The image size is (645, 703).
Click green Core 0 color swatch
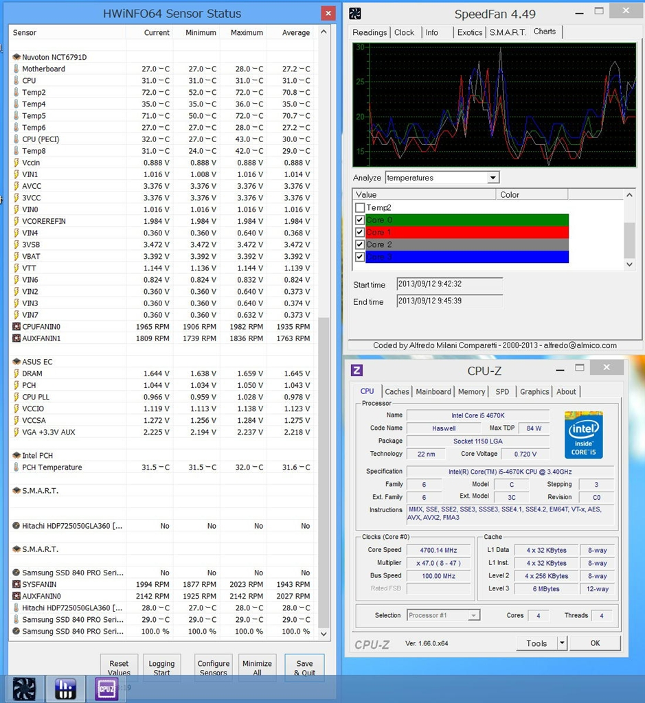click(467, 220)
